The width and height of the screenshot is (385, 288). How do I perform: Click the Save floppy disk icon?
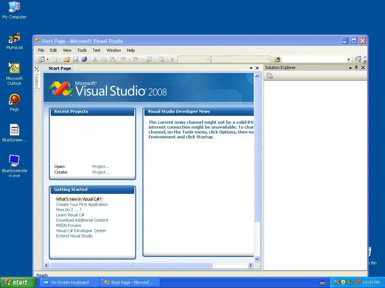76,59
